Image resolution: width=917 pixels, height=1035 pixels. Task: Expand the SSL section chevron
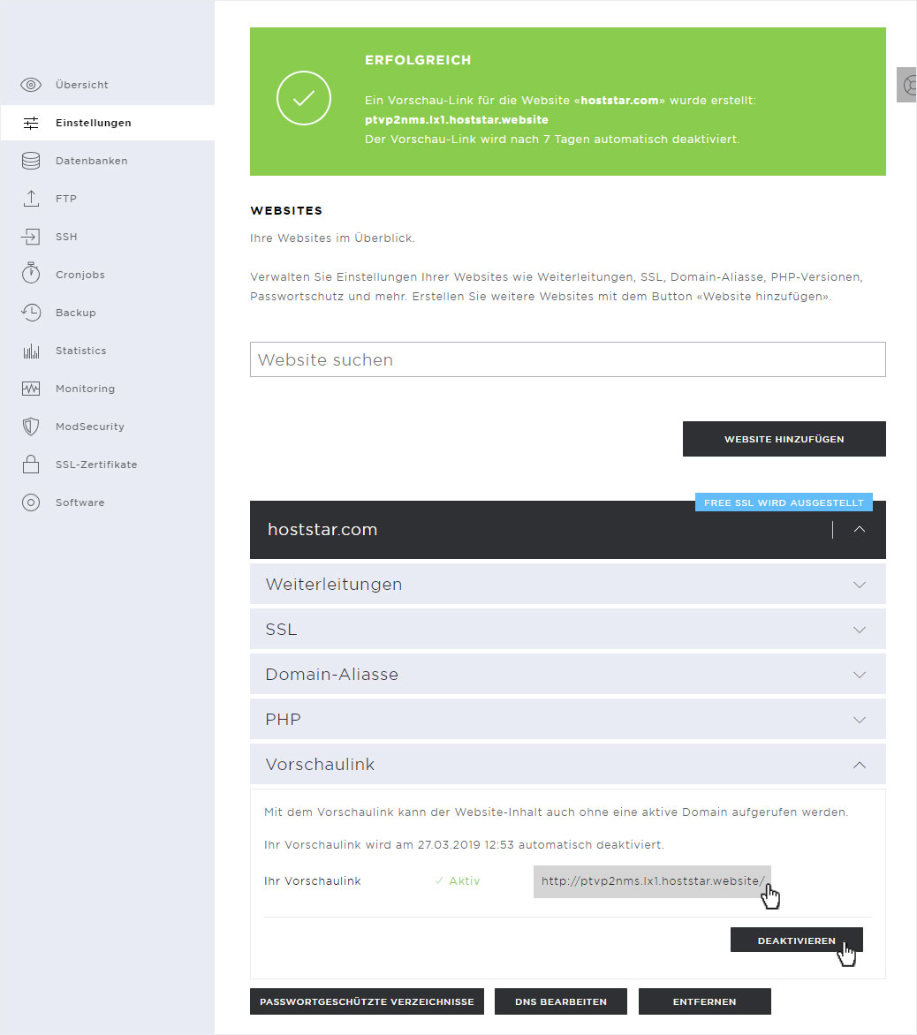click(860, 630)
